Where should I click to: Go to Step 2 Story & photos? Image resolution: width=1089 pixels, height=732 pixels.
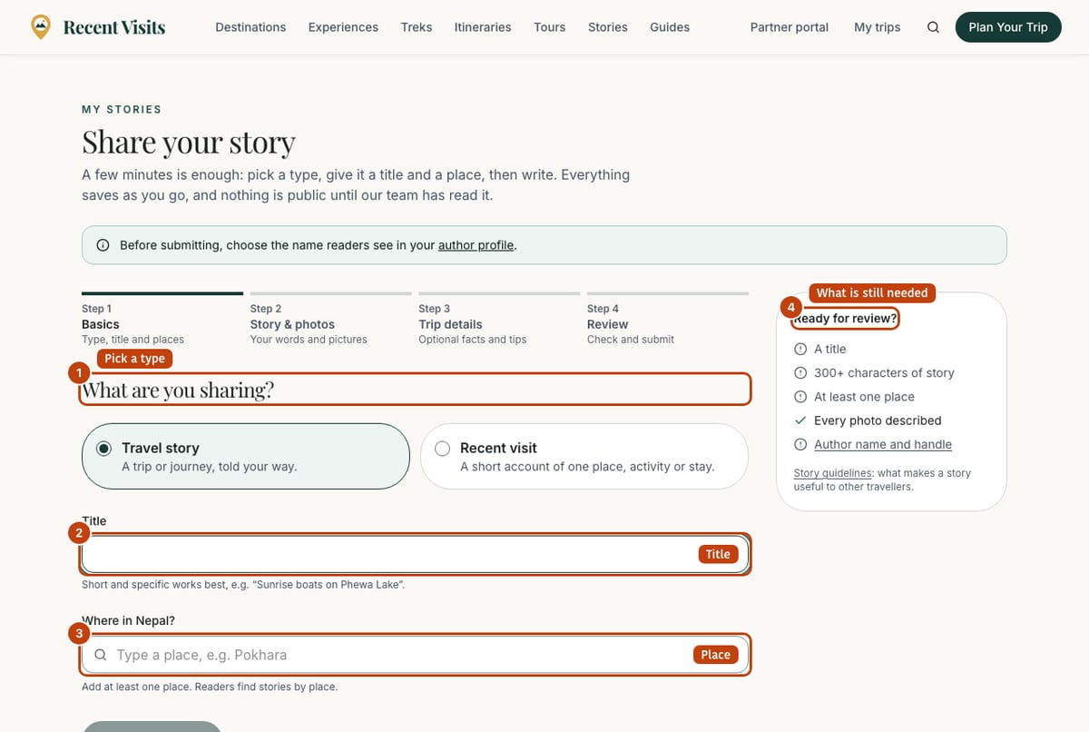(x=330, y=320)
